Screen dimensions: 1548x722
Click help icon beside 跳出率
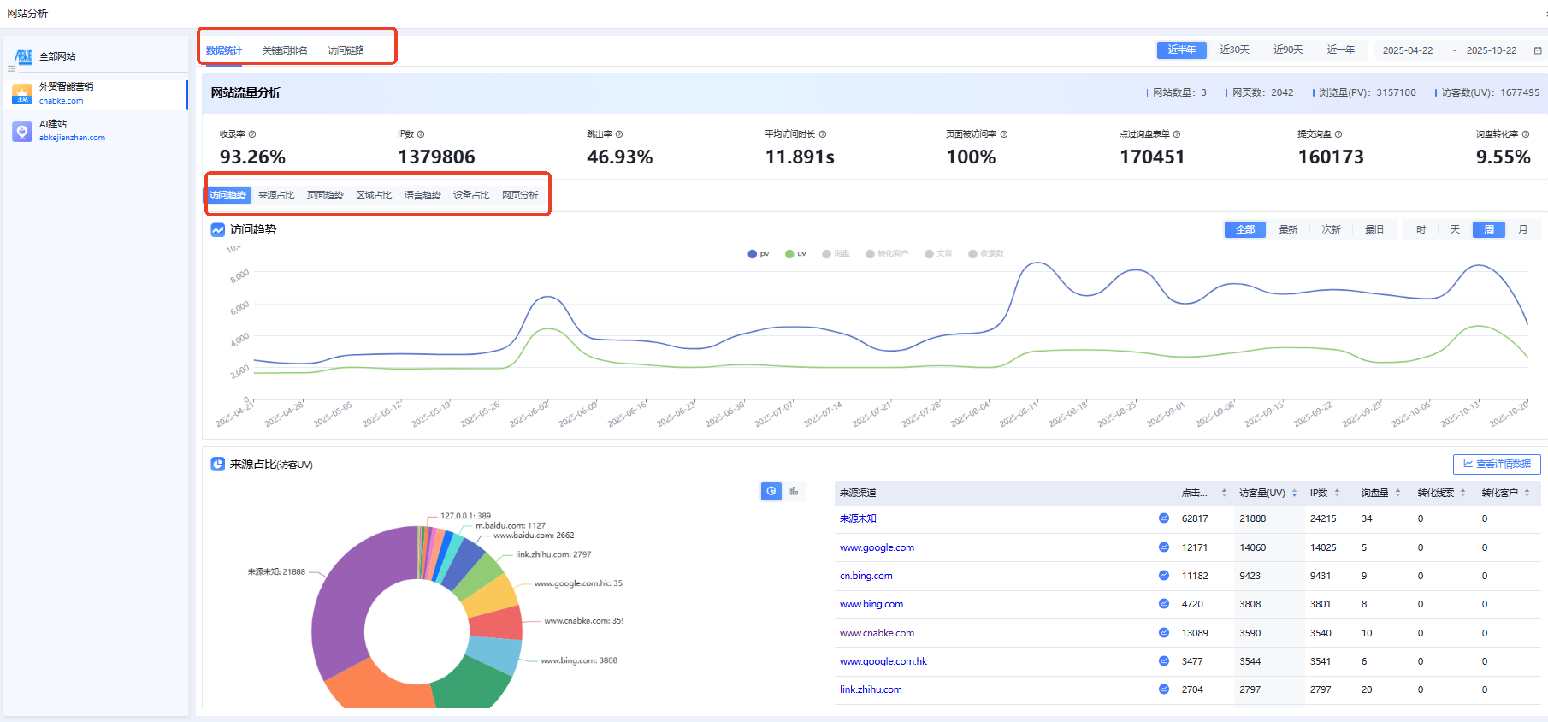(x=619, y=134)
